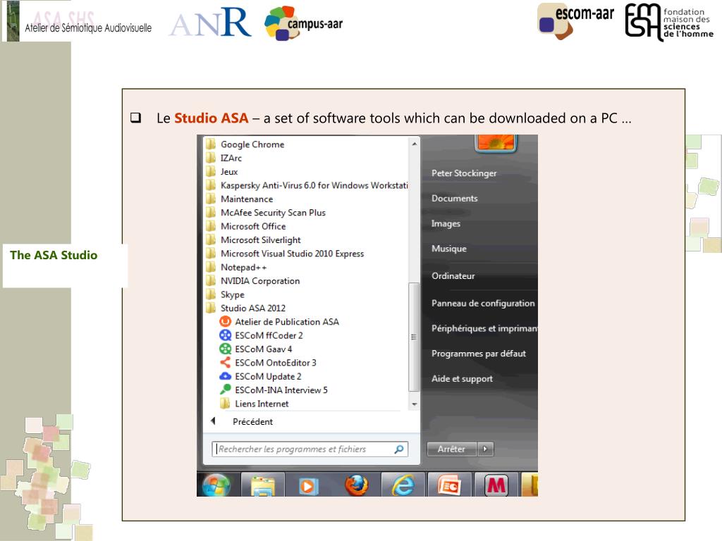
Task: Open Internet Explorer from the taskbar
Action: tap(403, 485)
